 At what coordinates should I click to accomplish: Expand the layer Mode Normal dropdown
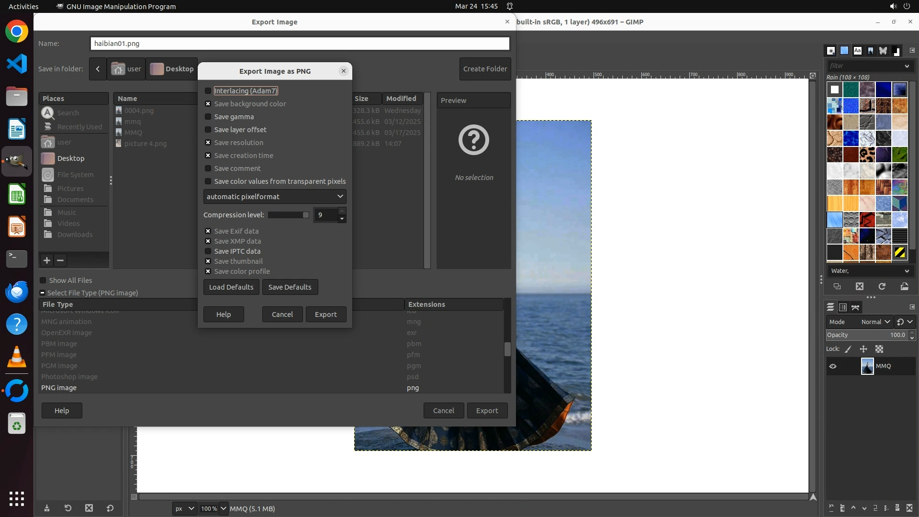tap(875, 322)
